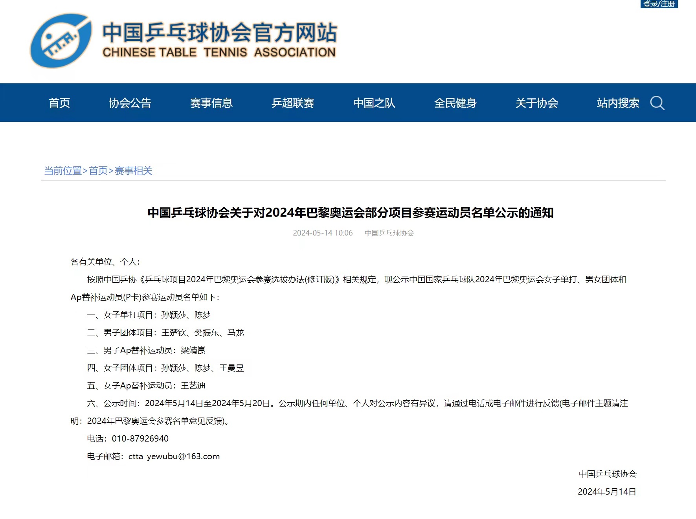The width and height of the screenshot is (696, 519).
Task: Go to 赛事信息 in navigation
Action: [x=211, y=103]
